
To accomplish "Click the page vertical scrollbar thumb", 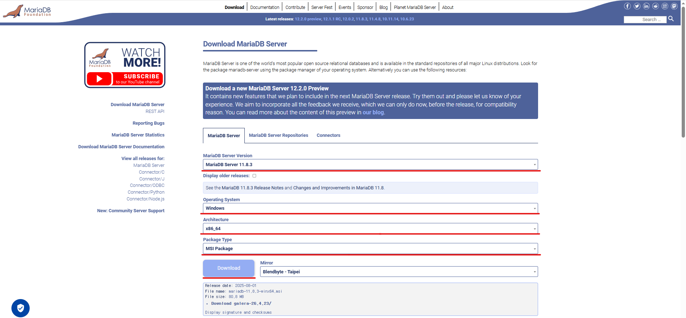I will [683, 71].
